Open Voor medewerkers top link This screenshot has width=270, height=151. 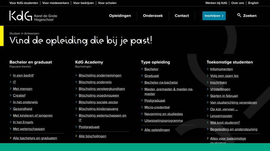point(56,3)
